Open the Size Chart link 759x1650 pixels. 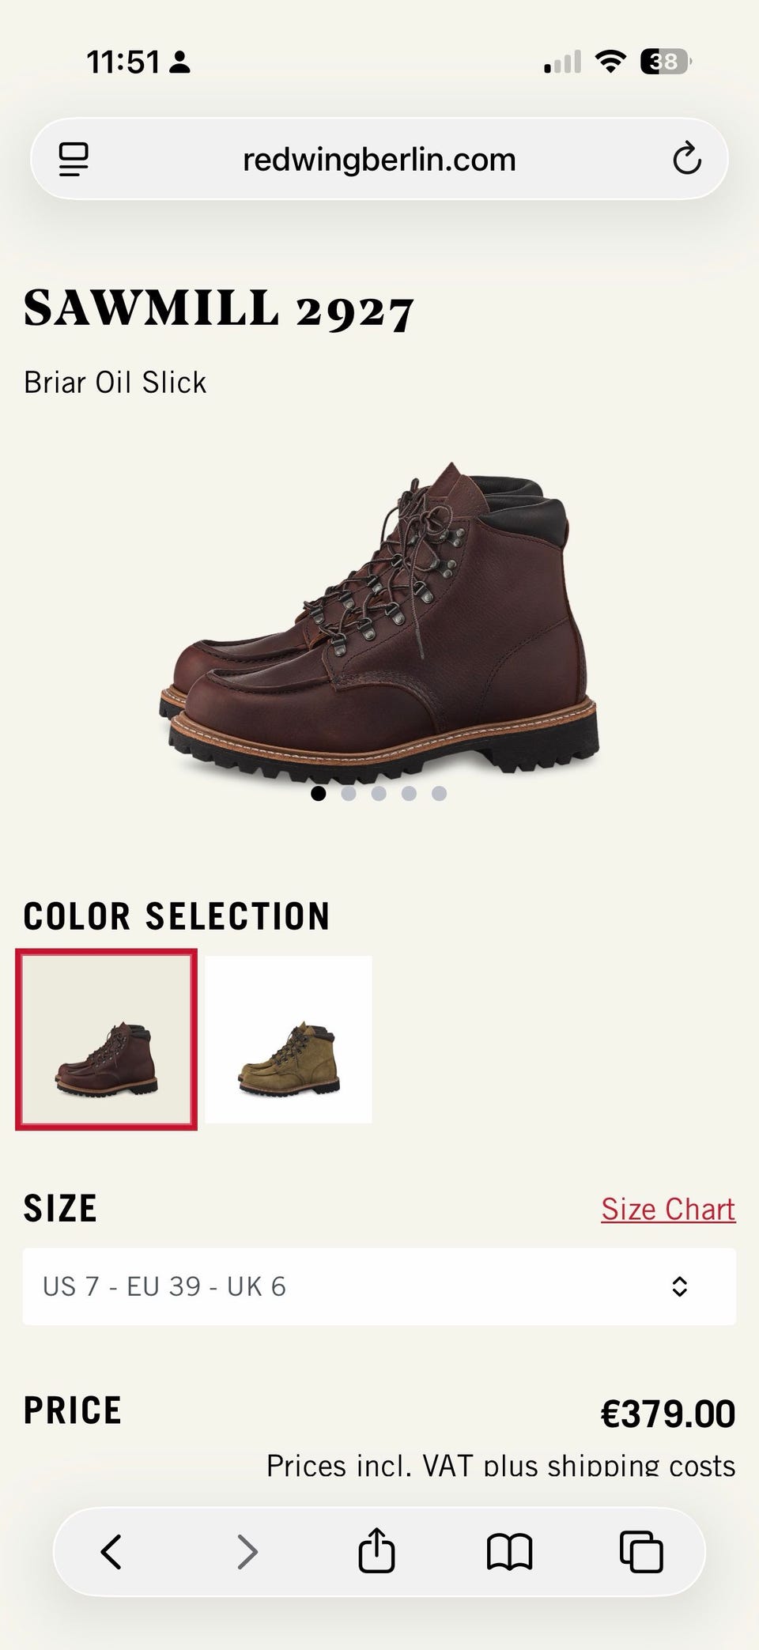coord(668,1209)
